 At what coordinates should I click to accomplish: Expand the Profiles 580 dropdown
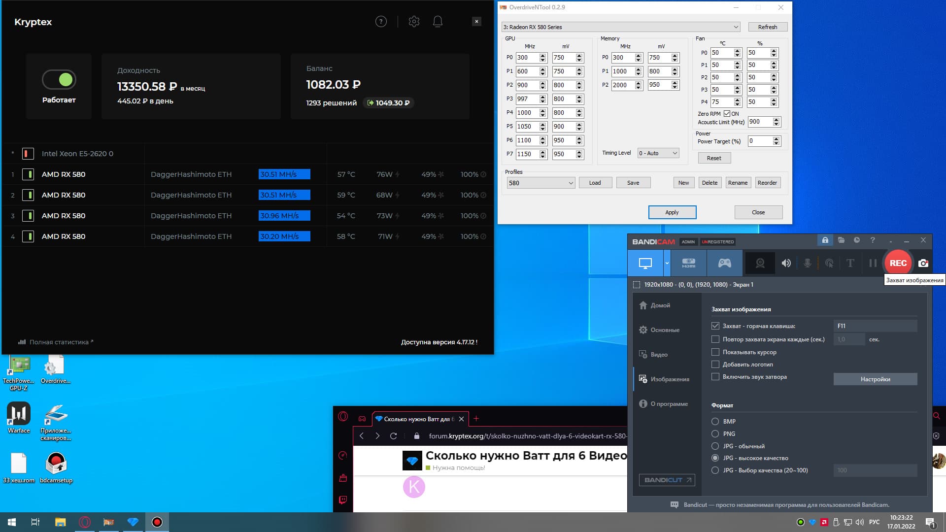[541, 183]
